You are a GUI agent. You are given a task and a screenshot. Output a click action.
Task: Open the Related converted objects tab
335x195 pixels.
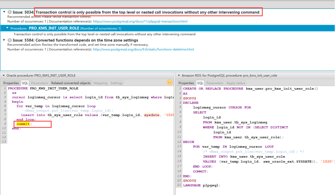tap(71, 83)
